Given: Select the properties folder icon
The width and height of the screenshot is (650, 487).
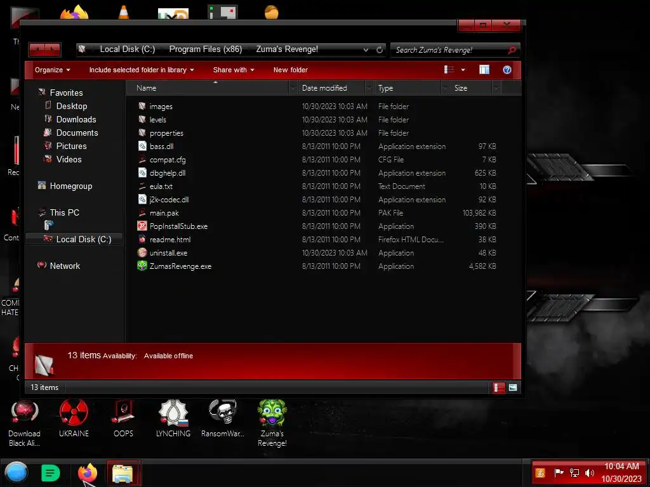Looking at the screenshot, I should coord(142,133).
